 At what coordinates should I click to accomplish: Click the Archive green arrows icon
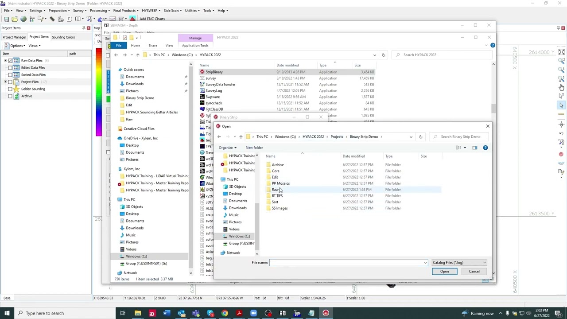pyautogui.click(x=16, y=96)
